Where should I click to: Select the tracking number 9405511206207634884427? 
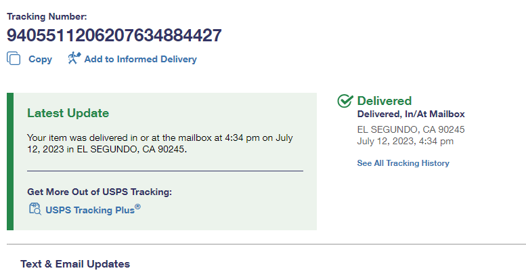[114, 35]
